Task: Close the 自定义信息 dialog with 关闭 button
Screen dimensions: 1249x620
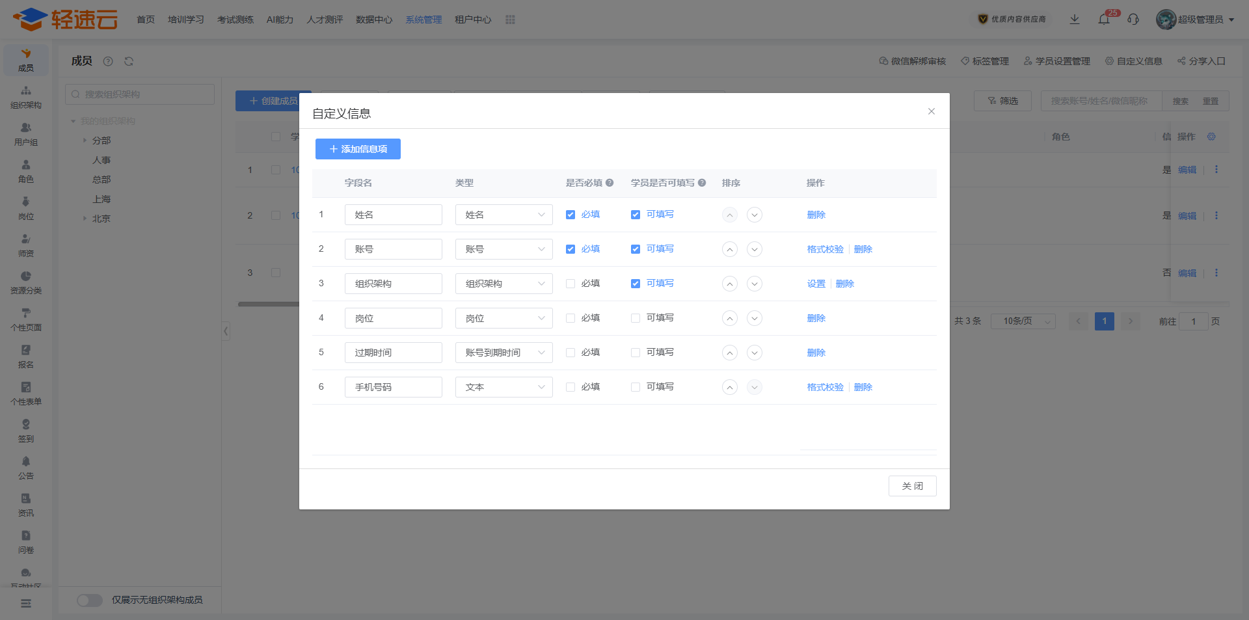Action: click(912, 486)
